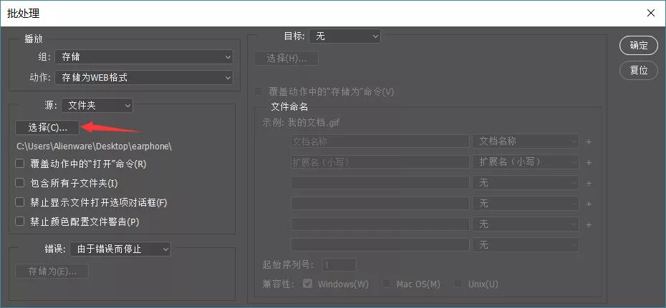This screenshot has height=308, width=666.
Task: Enable 禁止颜色配置文件警告(P) checkbox
Action: [x=20, y=222]
